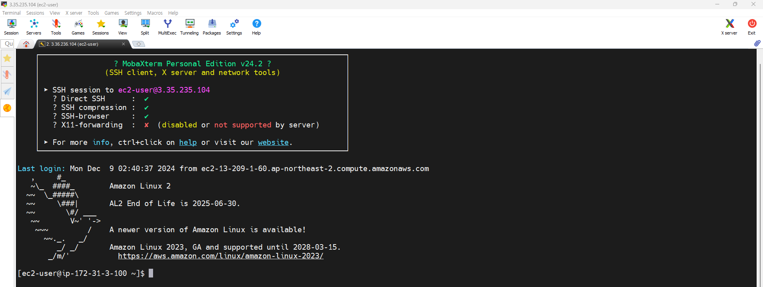Open the Help menu in menu bar
Image resolution: width=763 pixels, height=287 pixels.
(173, 13)
